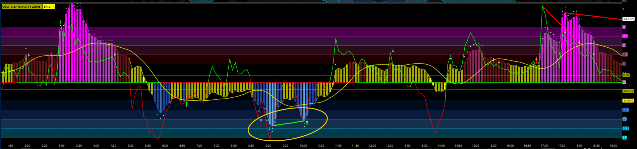Click the green up arrow near 6:30

(187, 104)
